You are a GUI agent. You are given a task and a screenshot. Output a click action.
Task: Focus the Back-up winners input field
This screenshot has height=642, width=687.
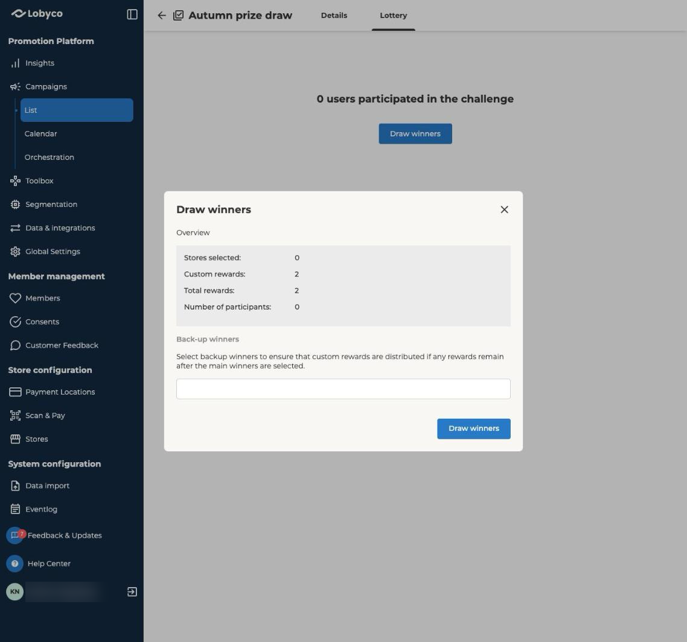click(x=343, y=389)
